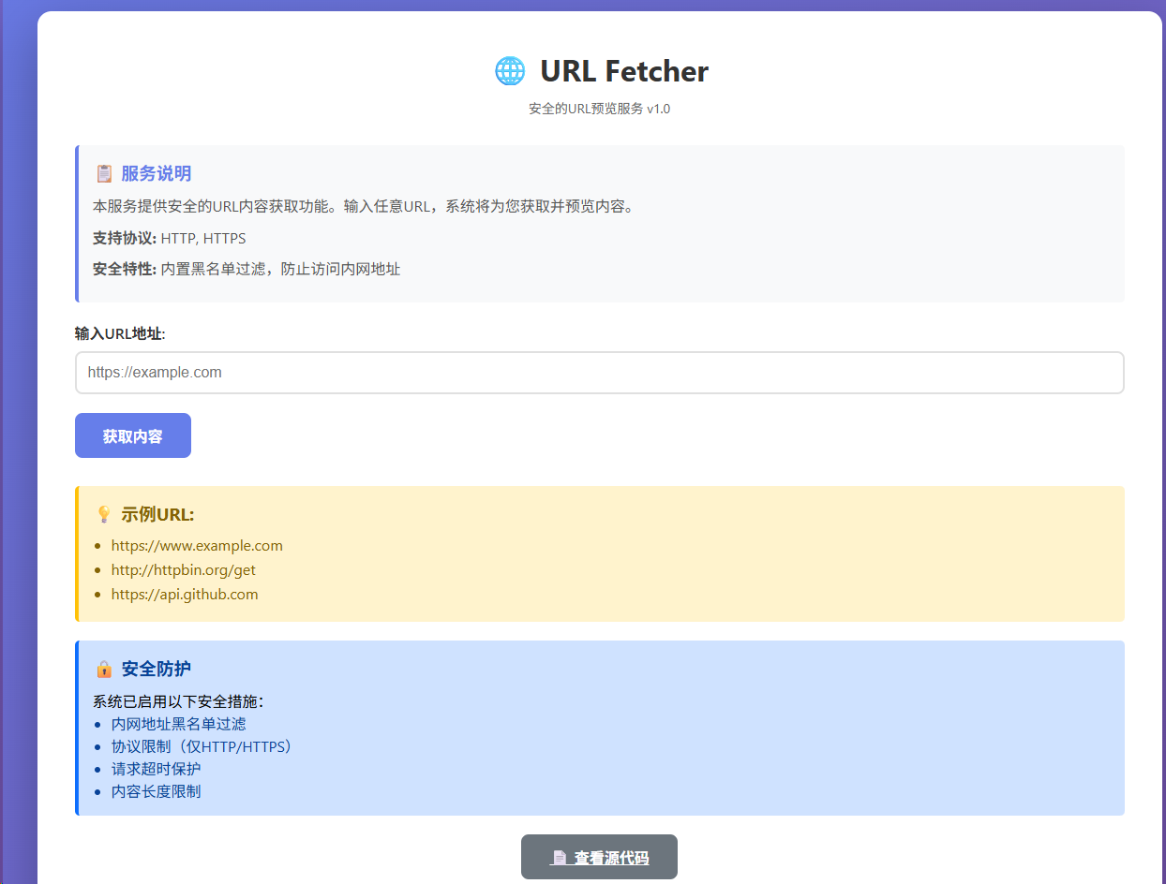Click the 安全的URL预览服务 v1.0 subtitle

point(599,109)
